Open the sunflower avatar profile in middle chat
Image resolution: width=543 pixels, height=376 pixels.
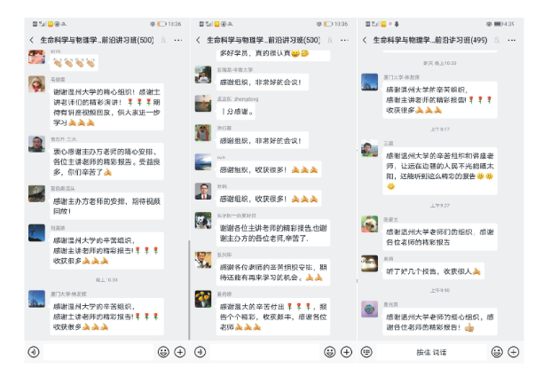click(x=203, y=299)
